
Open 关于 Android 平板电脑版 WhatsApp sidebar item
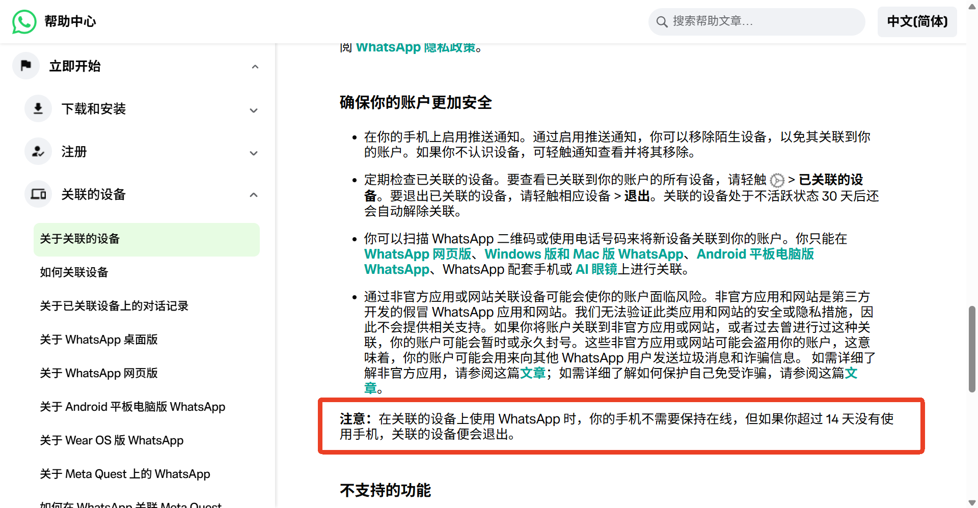pyautogui.click(x=132, y=407)
